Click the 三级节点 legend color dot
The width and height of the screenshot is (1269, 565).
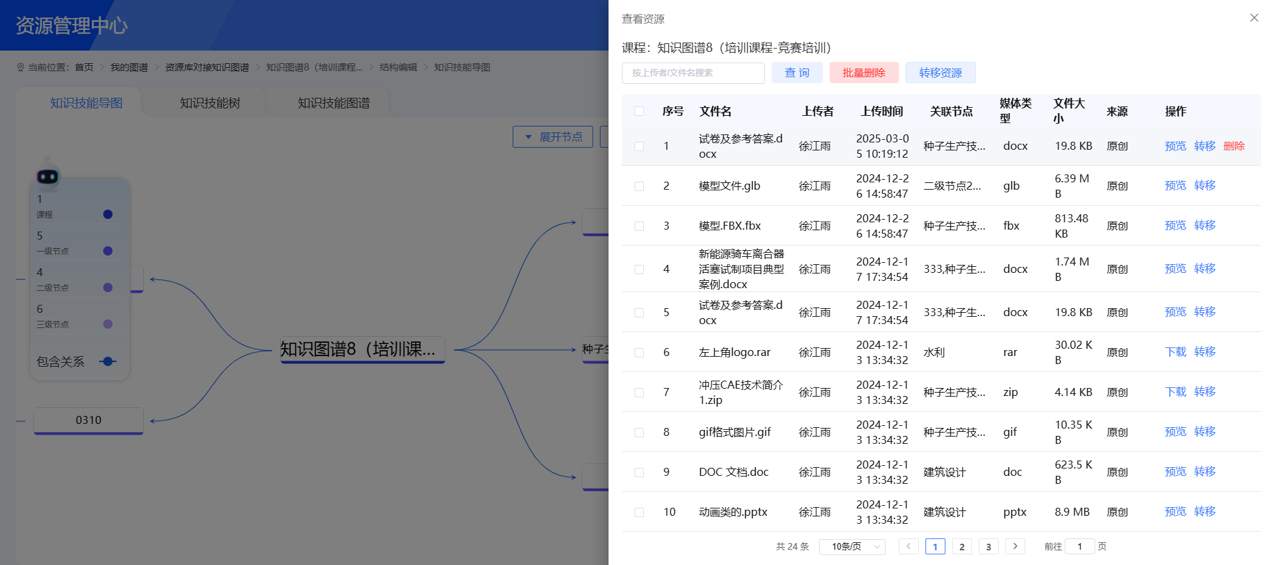(108, 324)
